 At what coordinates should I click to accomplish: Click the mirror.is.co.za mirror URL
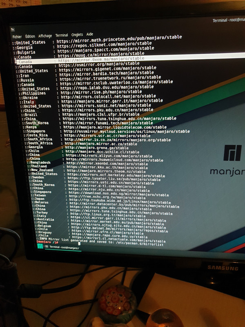[x=118, y=140]
